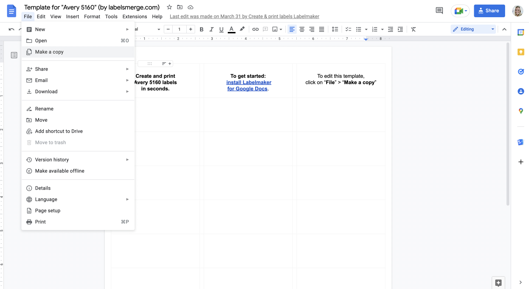Open the text color picker
The width and height of the screenshot is (529, 289).
coord(231,29)
